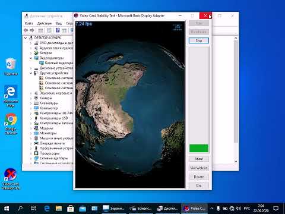Viewport: 285px width, 214px height.
Task: Click the show/hide console tree toolbar icon
Action: tap(40, 30)
